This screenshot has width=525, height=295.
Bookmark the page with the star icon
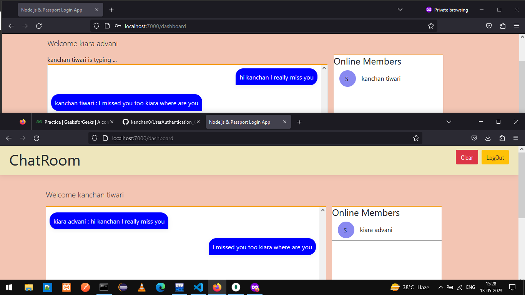416,138
